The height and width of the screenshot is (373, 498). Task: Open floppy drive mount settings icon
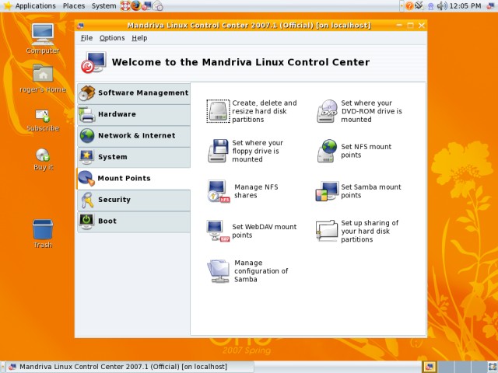(219, 151)
